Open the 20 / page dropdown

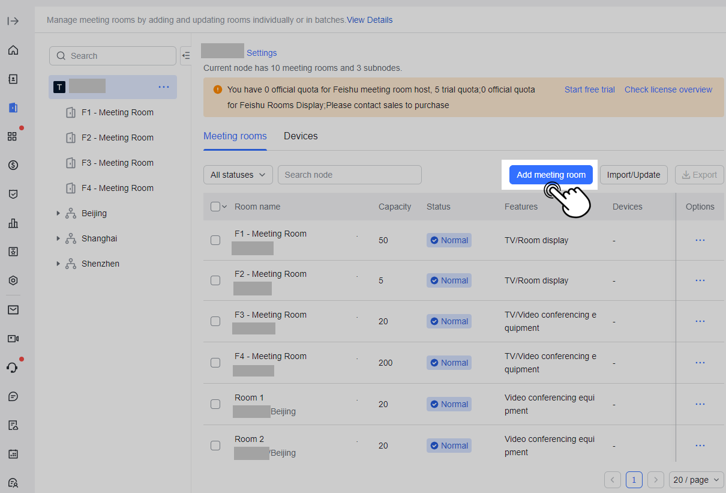click(x=696, y=480)
